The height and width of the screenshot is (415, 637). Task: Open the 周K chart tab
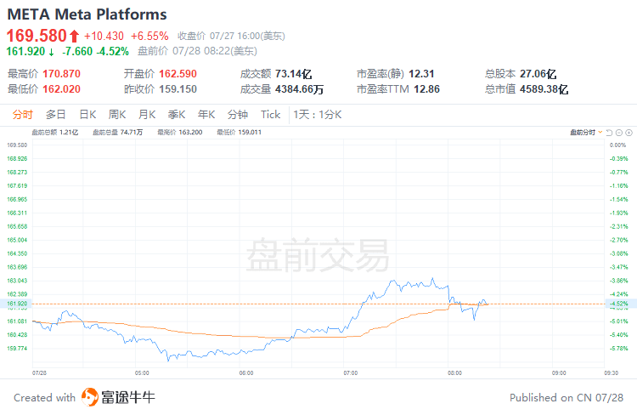coord(117,115)
